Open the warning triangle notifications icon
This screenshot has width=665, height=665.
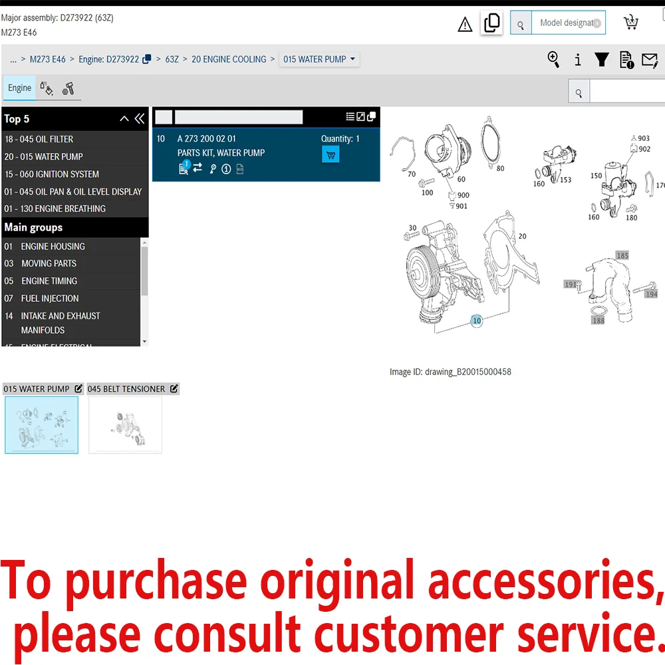(465, 24)
